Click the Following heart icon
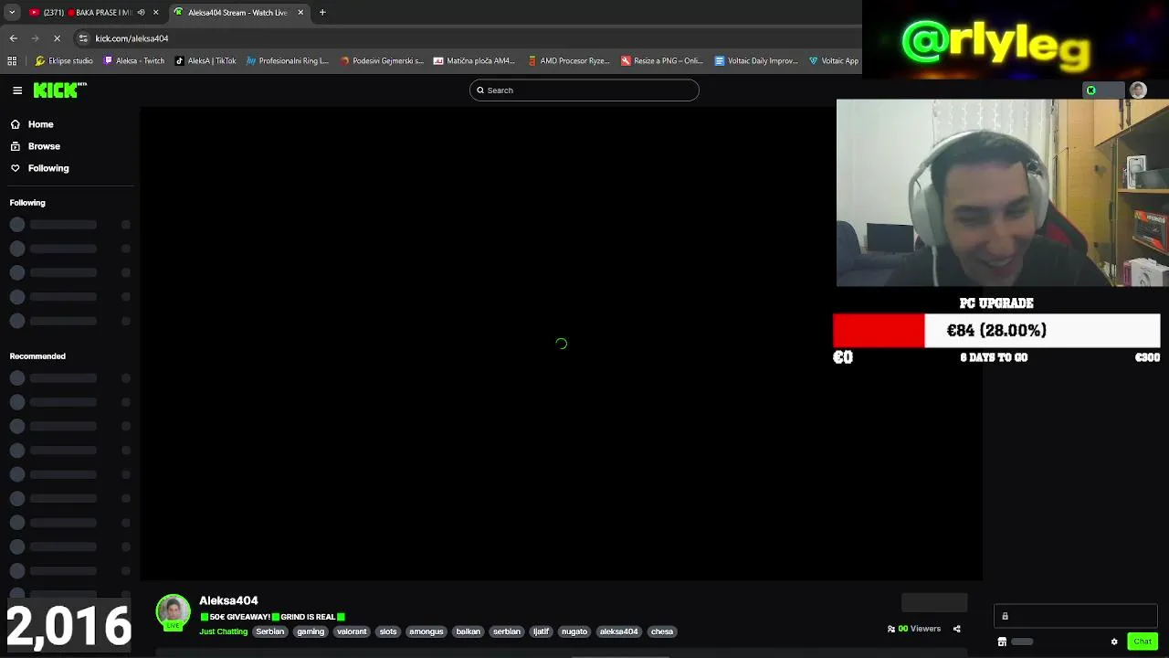This screenshot has width=1169, height=658. point(16,168)
